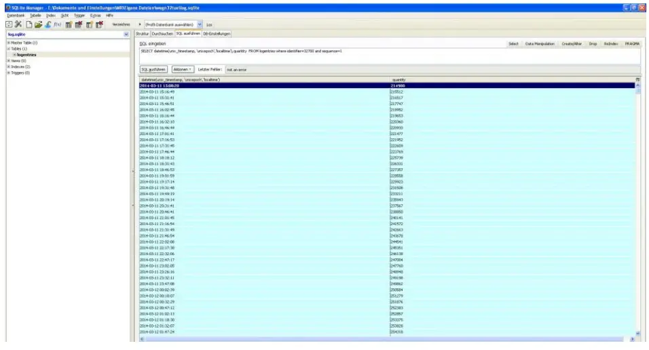Screen dimensions: 649x350
Task: Expand the logentries table node
Action: (x=14, y=55)
